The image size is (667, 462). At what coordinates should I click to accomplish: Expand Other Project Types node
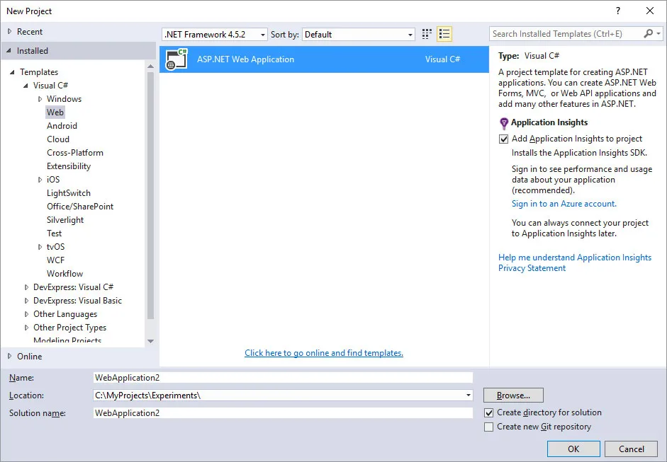(26, 328)
